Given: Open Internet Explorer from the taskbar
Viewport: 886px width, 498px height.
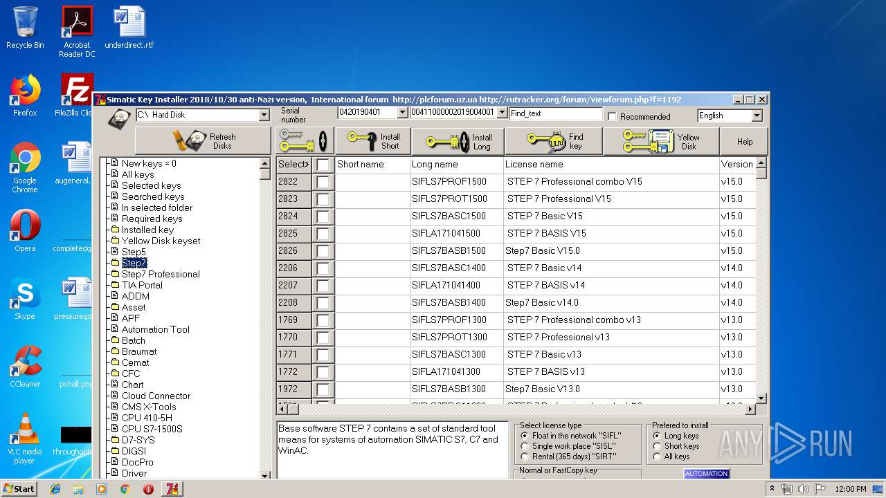Looking at the screenshot, I should pyautogui.click(x=55, y=489).
